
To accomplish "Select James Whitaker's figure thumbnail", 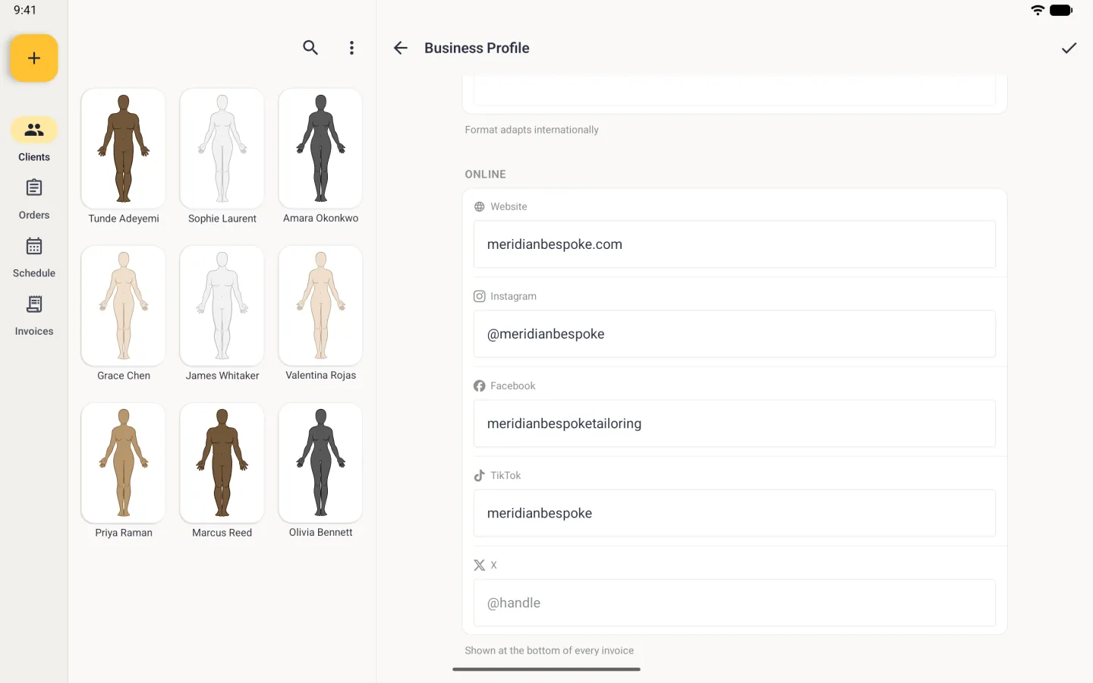I will [x=222, y=305].
